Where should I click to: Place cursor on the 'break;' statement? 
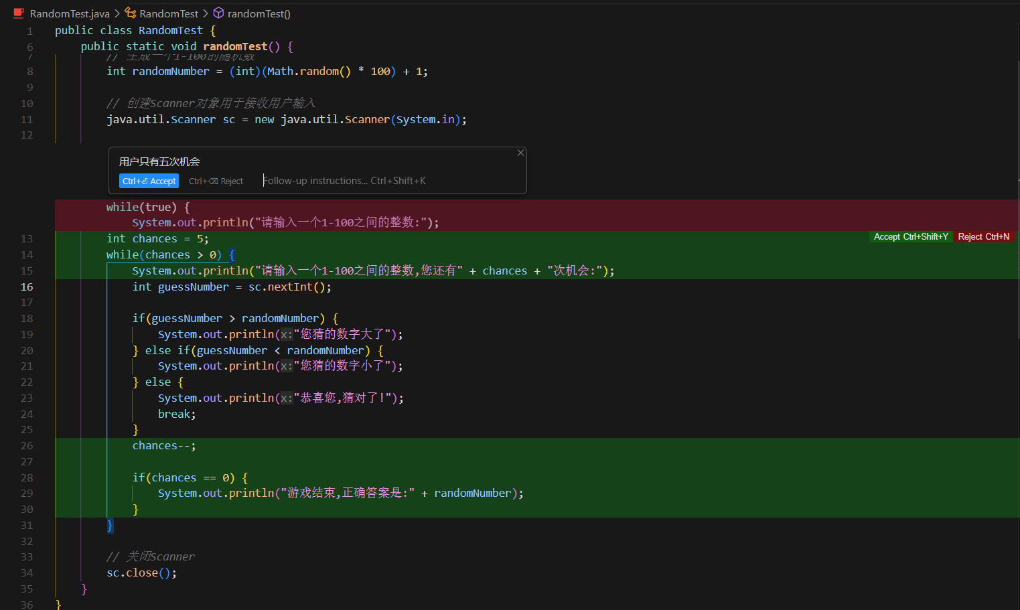(x=177, y=414)
